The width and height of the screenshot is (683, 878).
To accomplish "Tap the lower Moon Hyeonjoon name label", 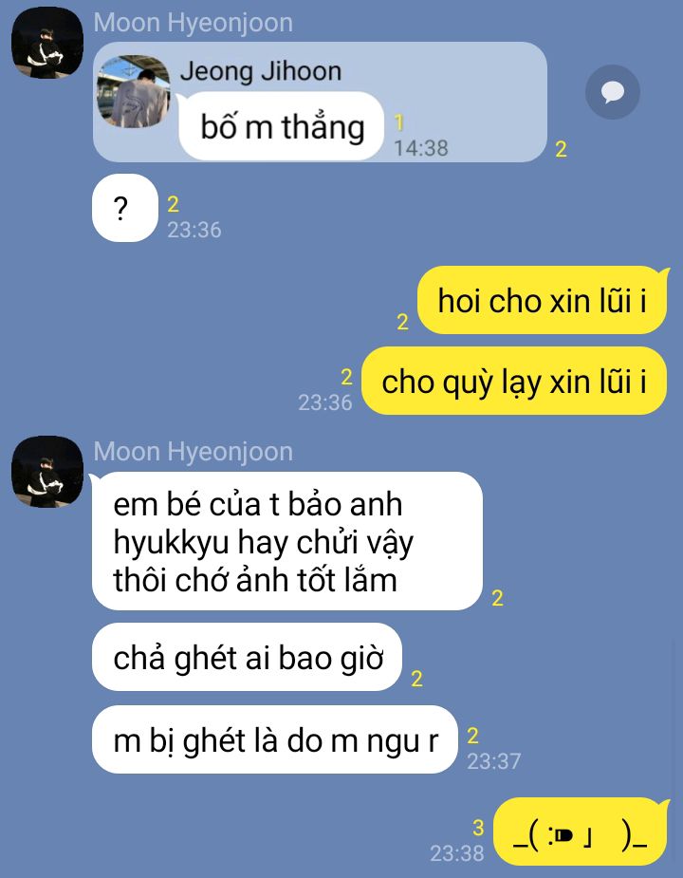I will [194, 451].
